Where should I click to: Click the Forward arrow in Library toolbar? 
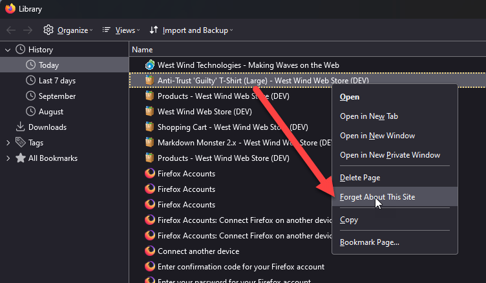28,30
